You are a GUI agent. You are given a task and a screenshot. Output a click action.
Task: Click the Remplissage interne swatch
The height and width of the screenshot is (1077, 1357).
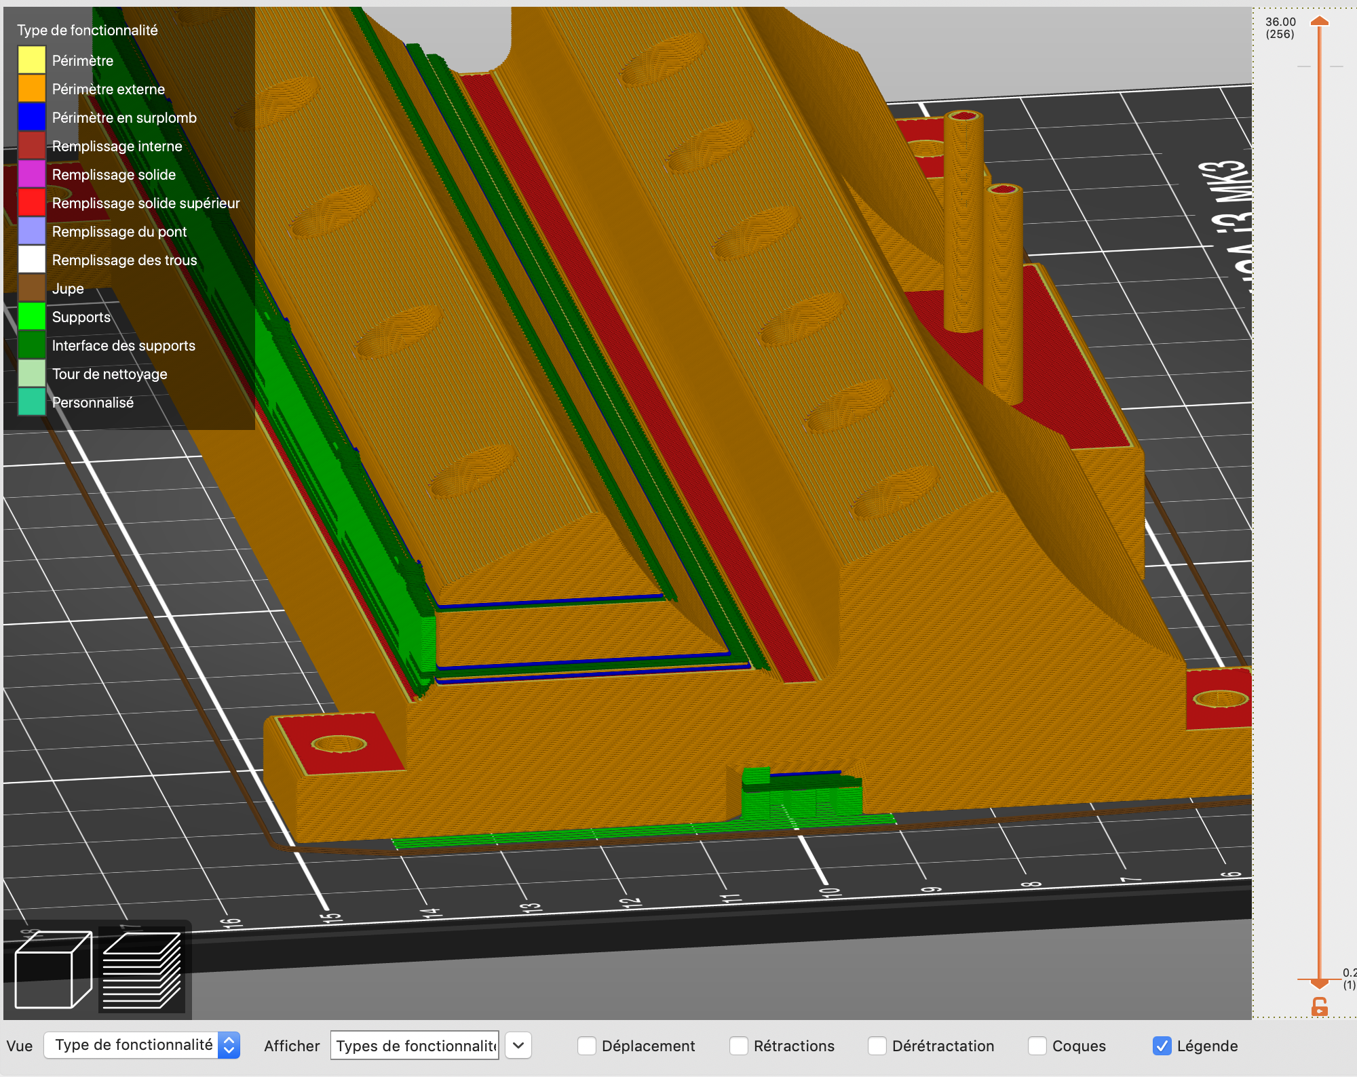coord(31,145)
